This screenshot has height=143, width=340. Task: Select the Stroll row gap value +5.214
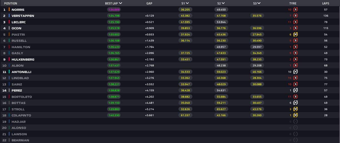tap(149, 109)
